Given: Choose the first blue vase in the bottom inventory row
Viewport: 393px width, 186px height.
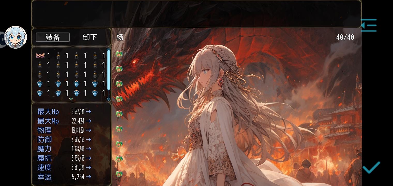Looking at the screenshot, I should click(x=40, y=93).
